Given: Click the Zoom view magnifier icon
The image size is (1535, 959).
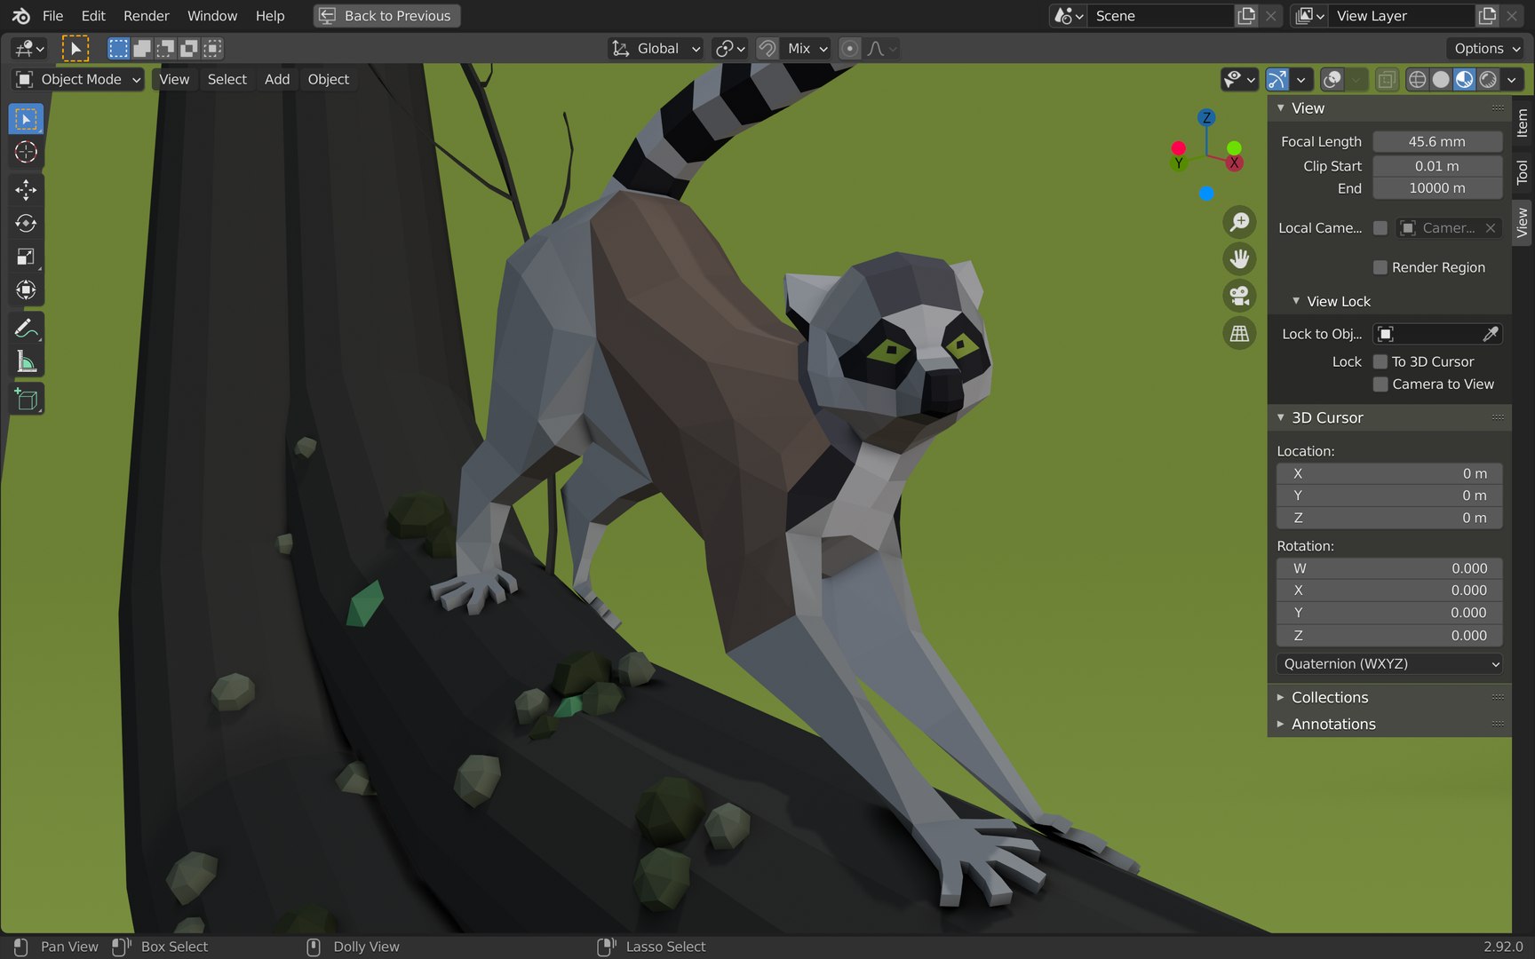Looking at the screenshot, I should (1239, 222).
